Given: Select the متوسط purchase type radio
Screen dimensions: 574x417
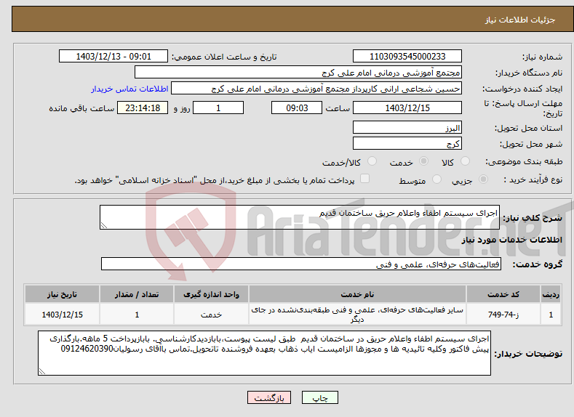Looking at the screenshot, I should coord(437,179).
